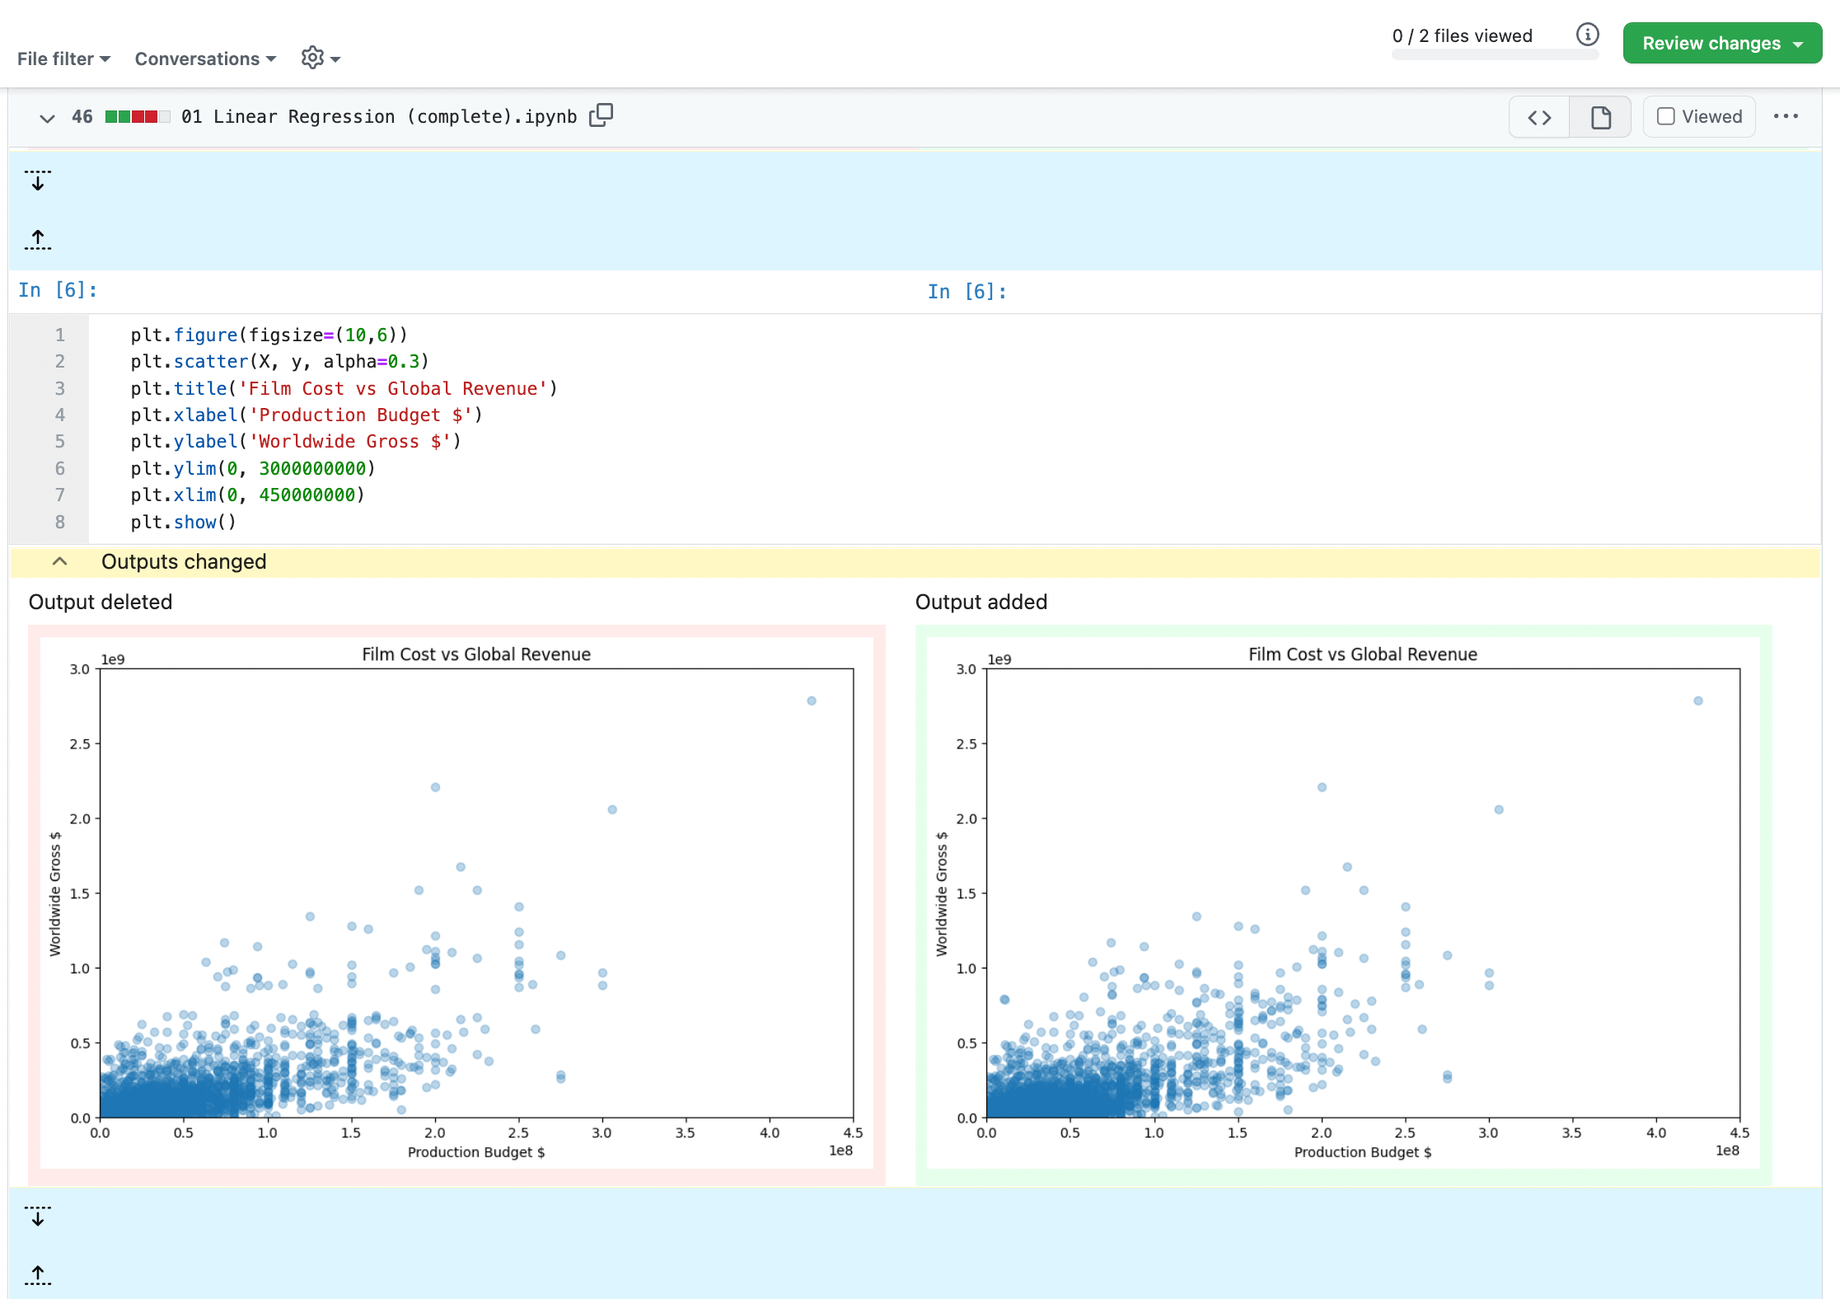The height and width of the screenshot is (1299, 1840).
Task: Toggle the Viewed checkbox for this file
Action: tap(1664, 115)
